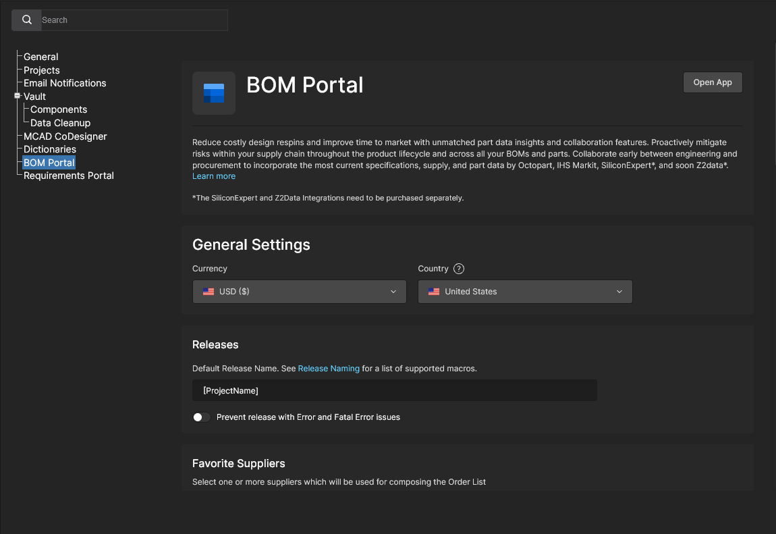Click the US flag in Country field

pos(434,292)
